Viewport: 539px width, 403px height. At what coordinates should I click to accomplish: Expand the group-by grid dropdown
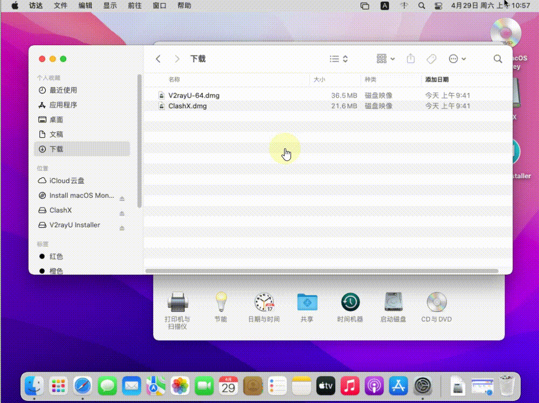pos(385,59)
